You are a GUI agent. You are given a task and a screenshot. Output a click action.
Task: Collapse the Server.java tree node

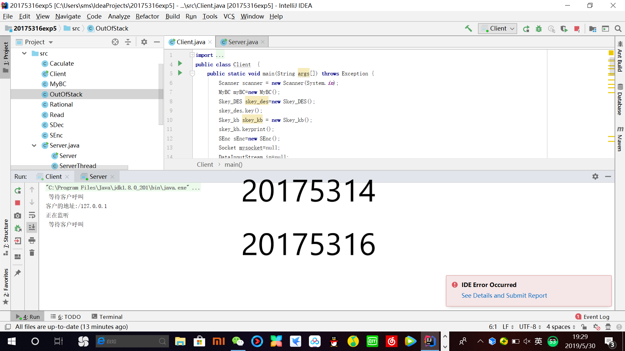[34, 145]
